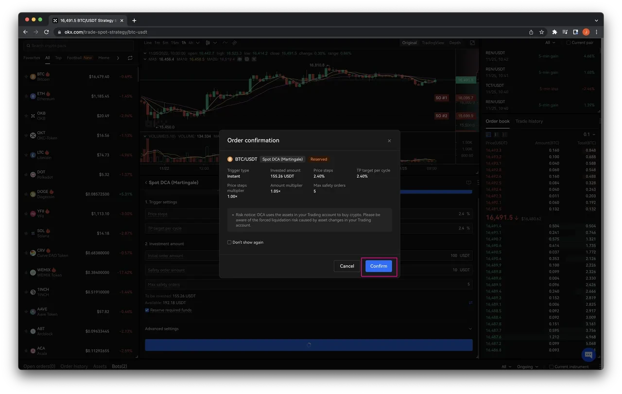Enable the top-right Current pair checkbox

(569, 43)
